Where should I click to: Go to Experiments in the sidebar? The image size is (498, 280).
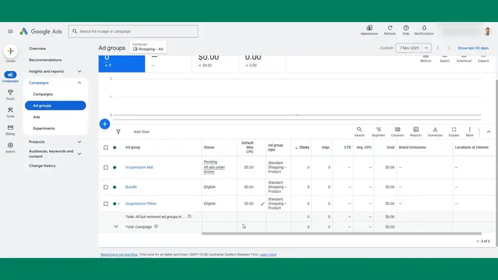[44, 128]
